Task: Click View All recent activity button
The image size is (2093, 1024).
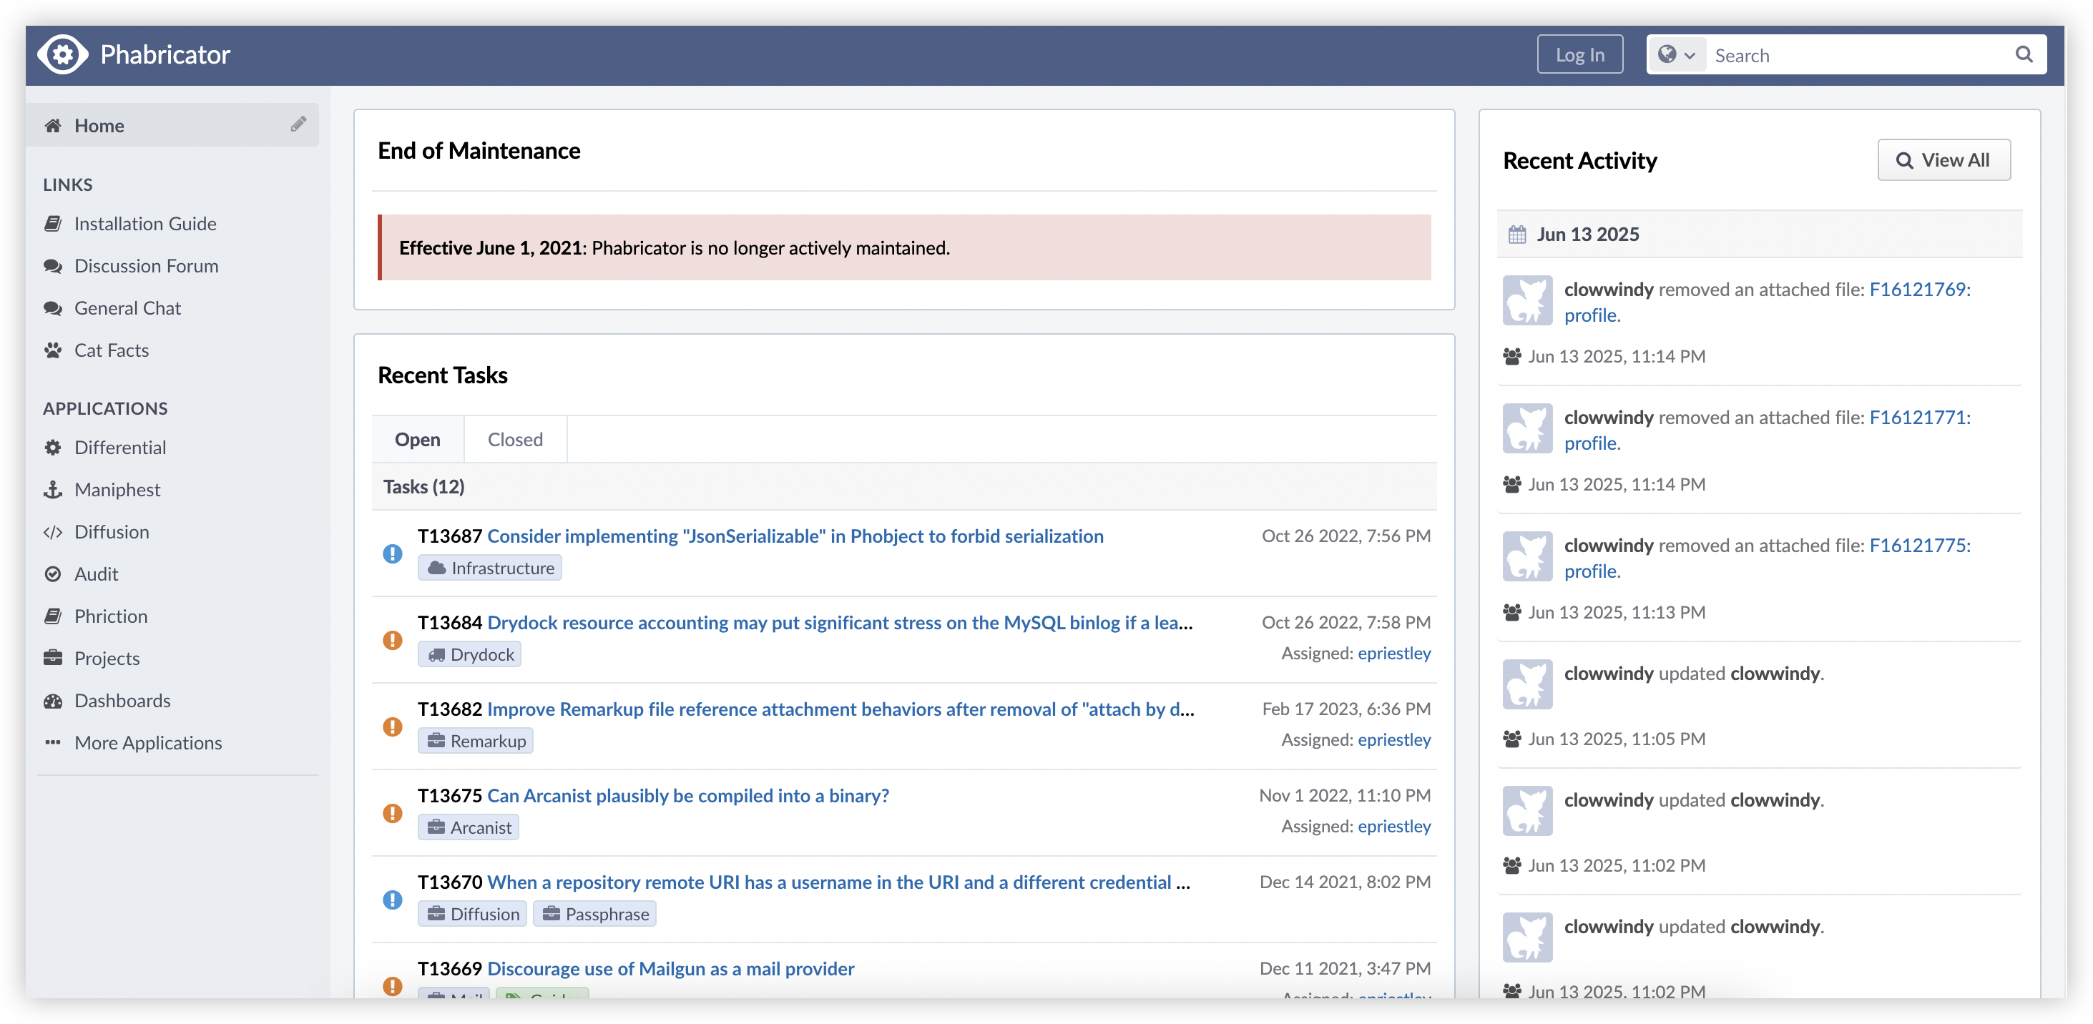Action: [1943, 160]
